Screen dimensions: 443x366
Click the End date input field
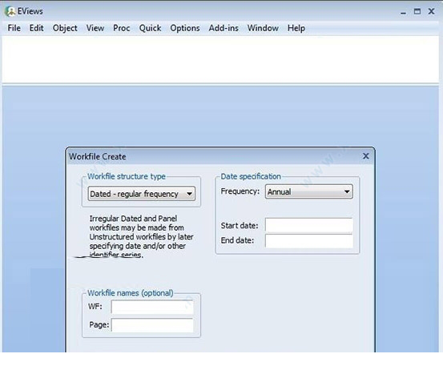click(308, 241)
